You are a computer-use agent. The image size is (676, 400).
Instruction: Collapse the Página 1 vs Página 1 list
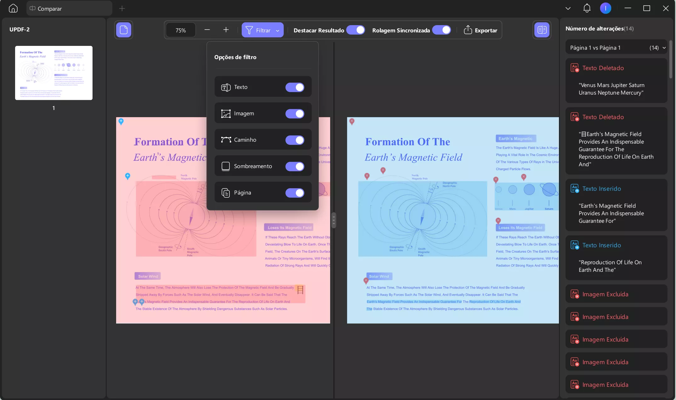click(x=664, y=48)
